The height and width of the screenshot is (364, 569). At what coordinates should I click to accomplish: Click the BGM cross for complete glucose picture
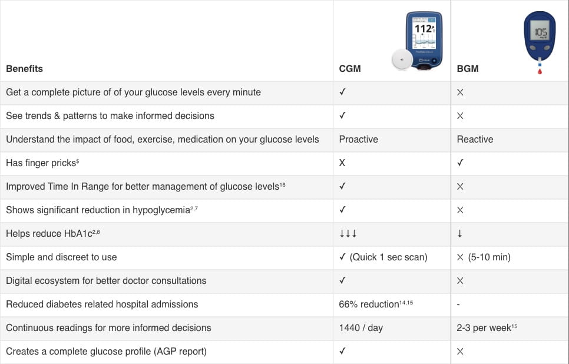coord(460,92)
